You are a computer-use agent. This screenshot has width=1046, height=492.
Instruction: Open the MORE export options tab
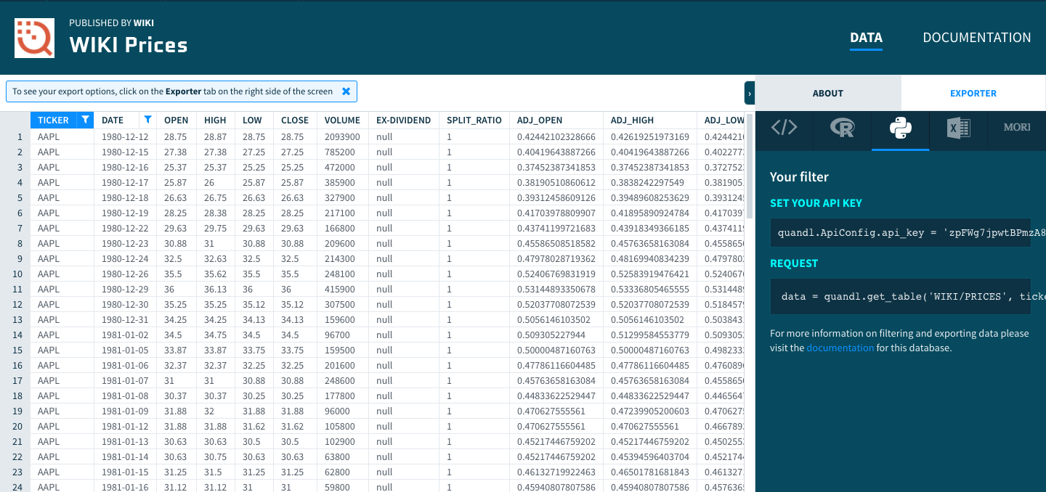pyautogui.click(x=1016, y=128)
